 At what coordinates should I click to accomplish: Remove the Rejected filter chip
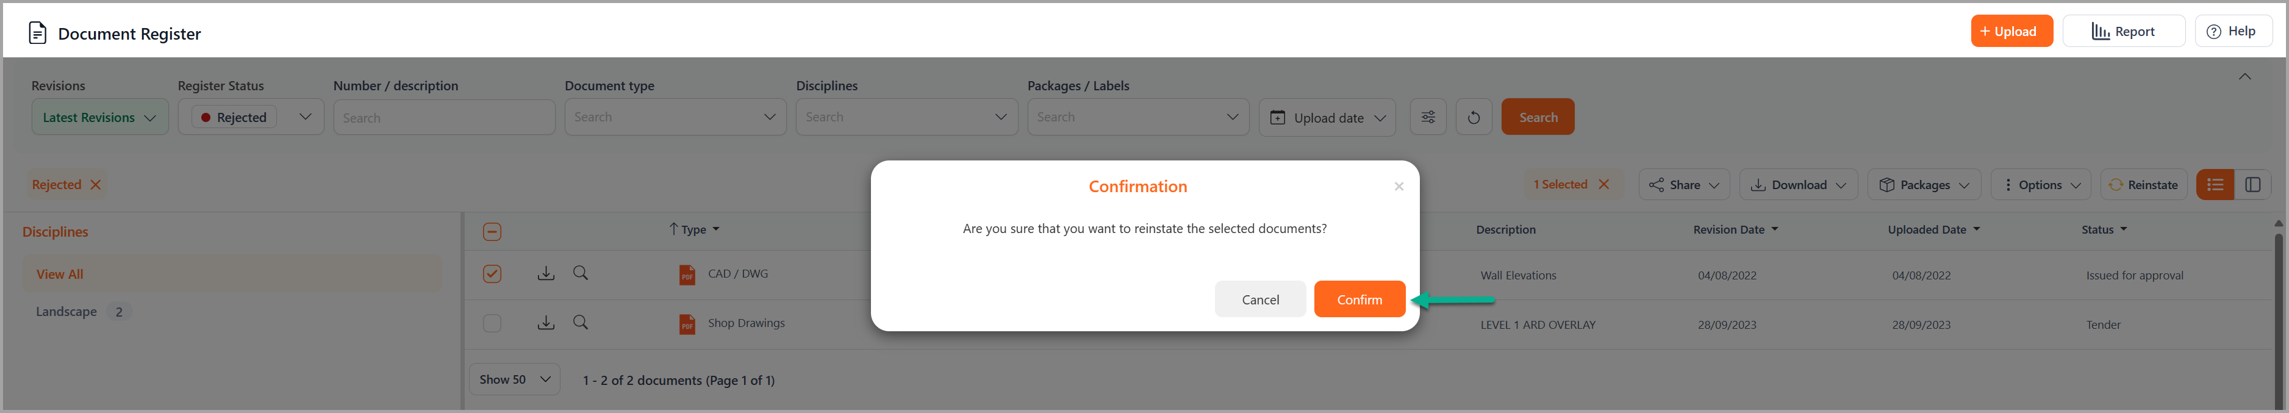(96, 185)
